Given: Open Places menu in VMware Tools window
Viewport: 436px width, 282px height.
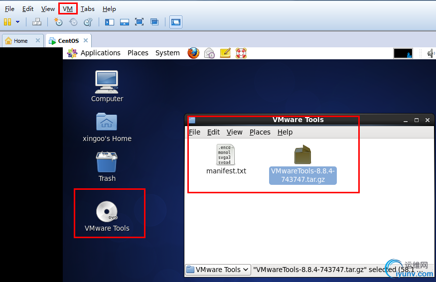Looking at the screenshot, I should point(260,132).
